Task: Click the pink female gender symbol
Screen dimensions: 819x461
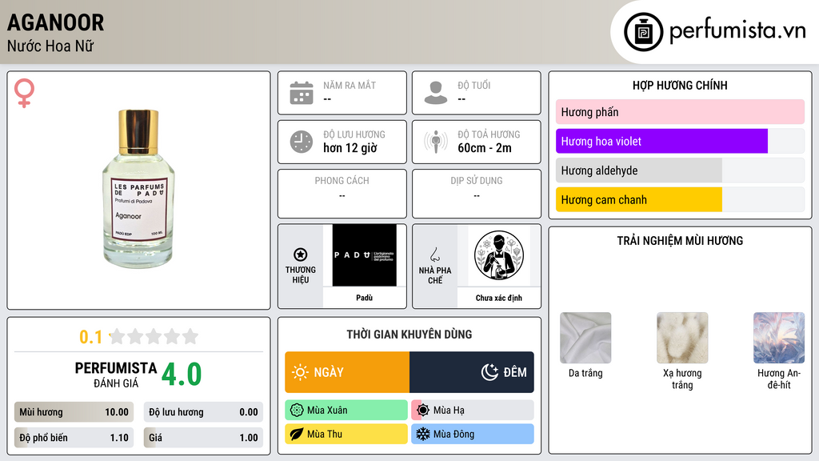Action: tap(24, 93)
